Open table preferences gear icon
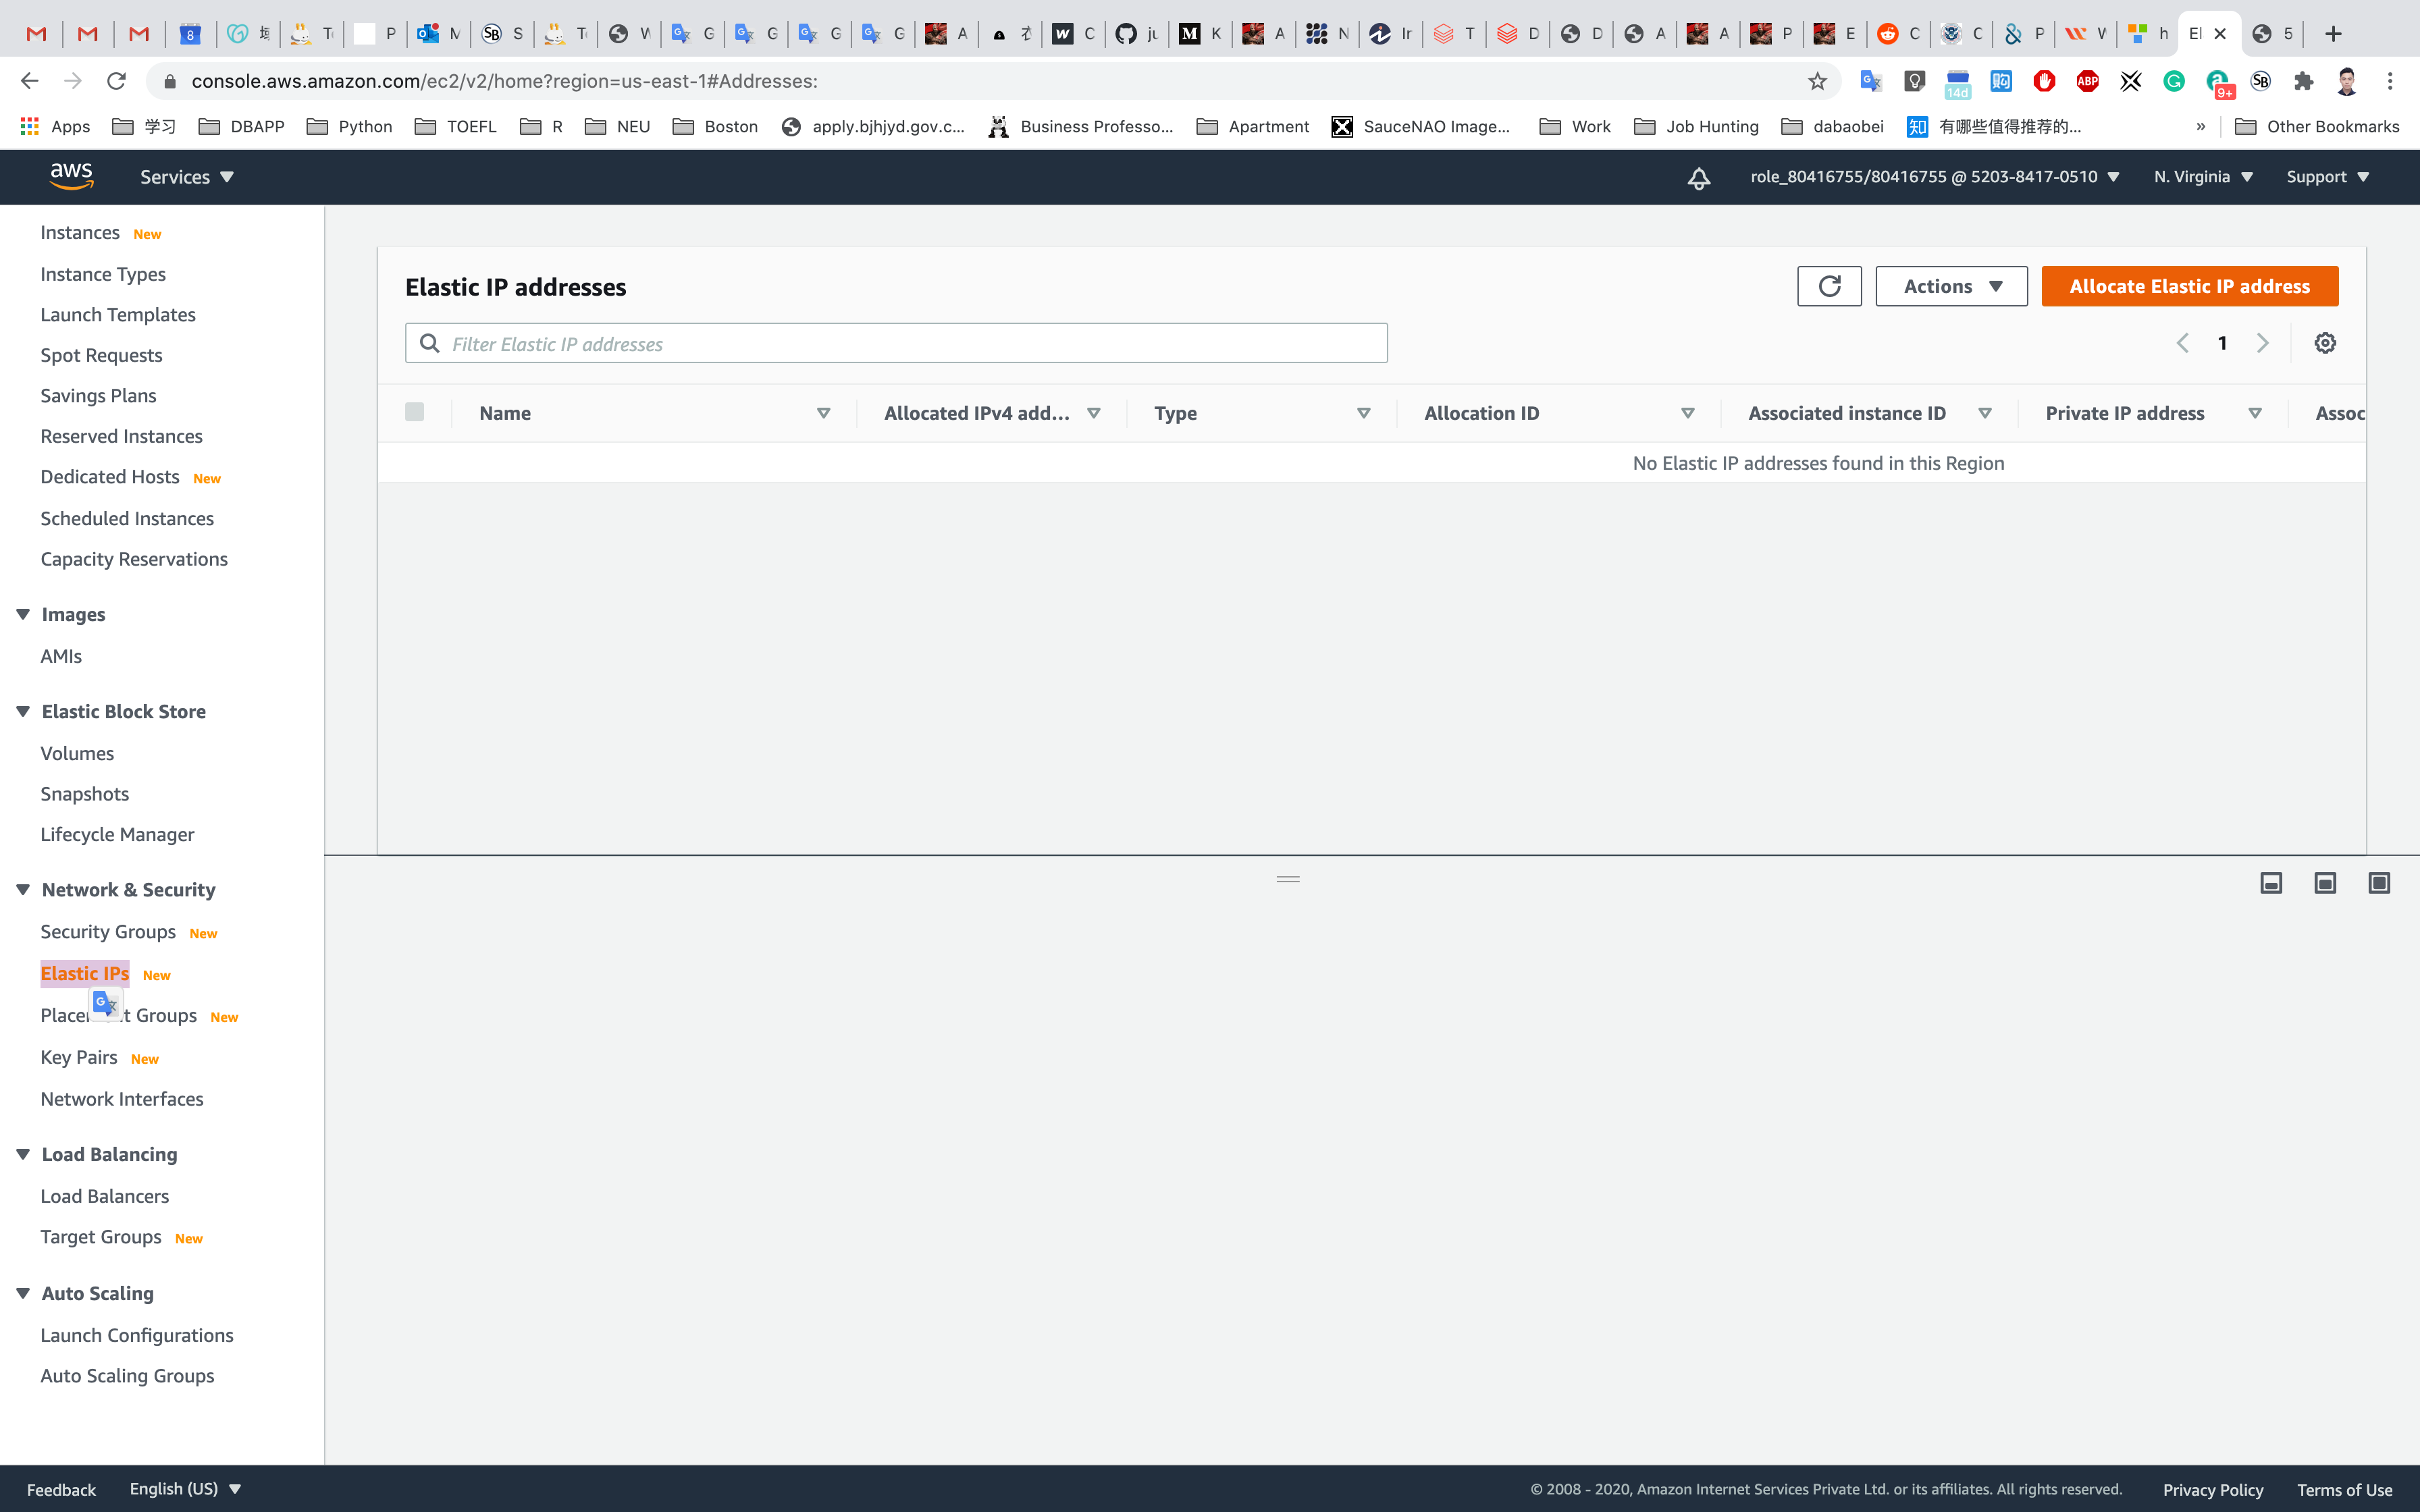 2325,343
